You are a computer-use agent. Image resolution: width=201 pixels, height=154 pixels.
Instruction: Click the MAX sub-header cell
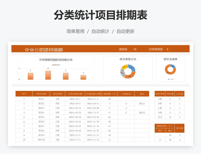click(170, 131)
